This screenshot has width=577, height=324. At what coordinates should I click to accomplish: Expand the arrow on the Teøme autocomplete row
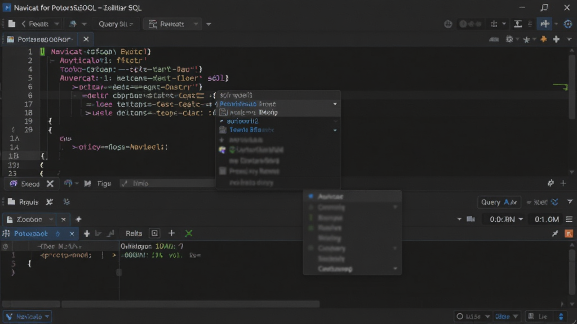[x=335, y=130]
